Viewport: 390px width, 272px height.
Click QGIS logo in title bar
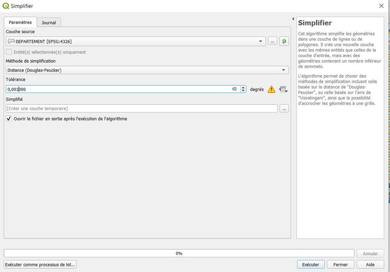(x=6, y=6)
